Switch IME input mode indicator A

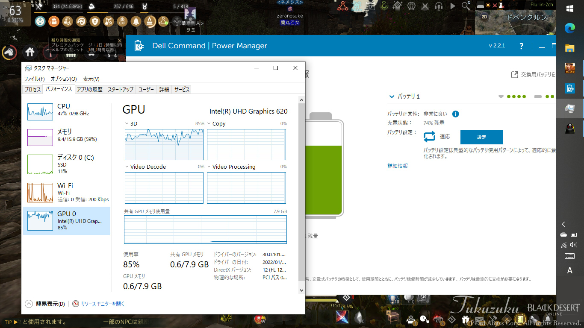tap(569, 270)
